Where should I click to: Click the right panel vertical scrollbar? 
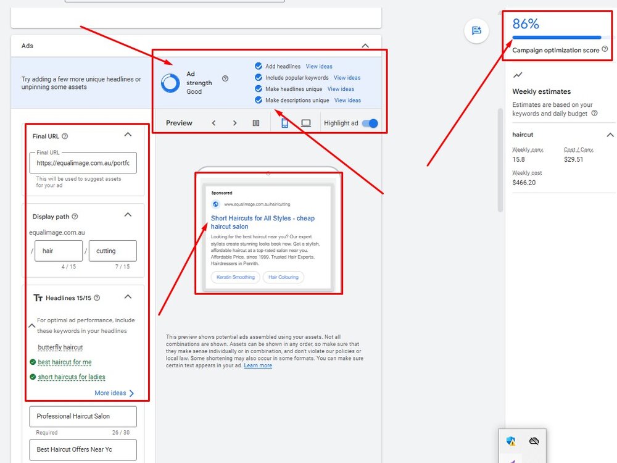(x=500, y=160)
